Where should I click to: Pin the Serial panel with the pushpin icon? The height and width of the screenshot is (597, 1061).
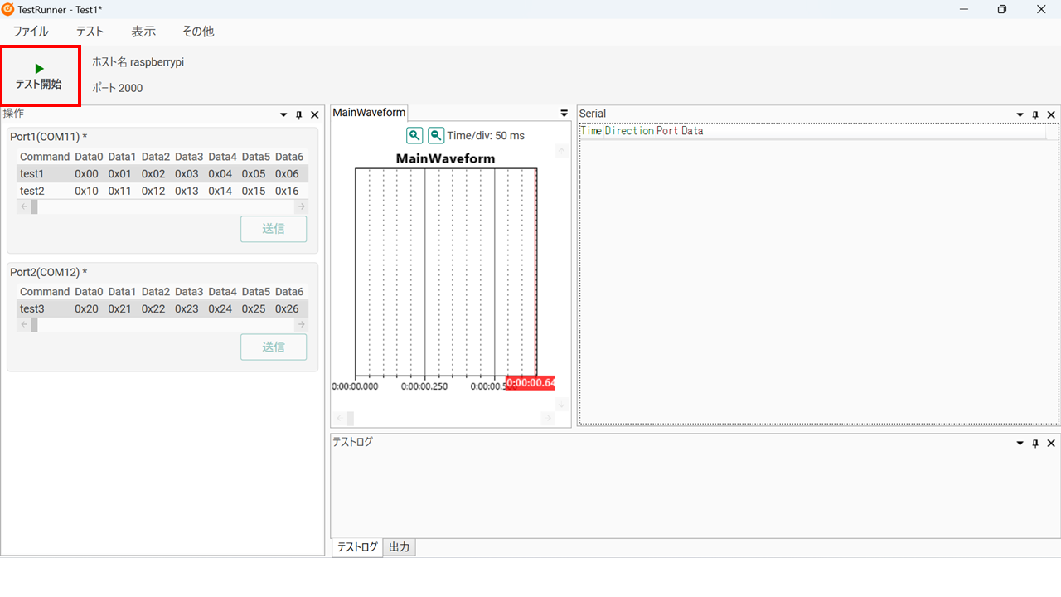click(x=1035, y=114)
